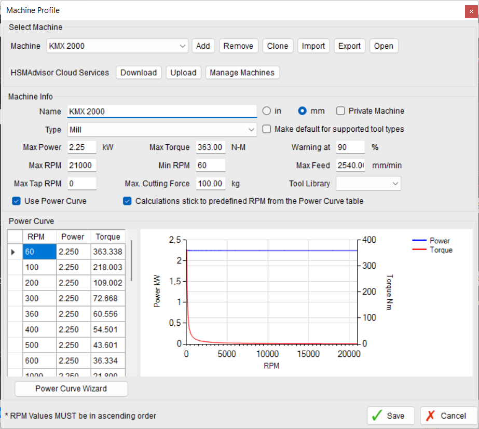Export the machine profile
The width and height of the screenshot is (479, 429).
click(x=349, y=46)
